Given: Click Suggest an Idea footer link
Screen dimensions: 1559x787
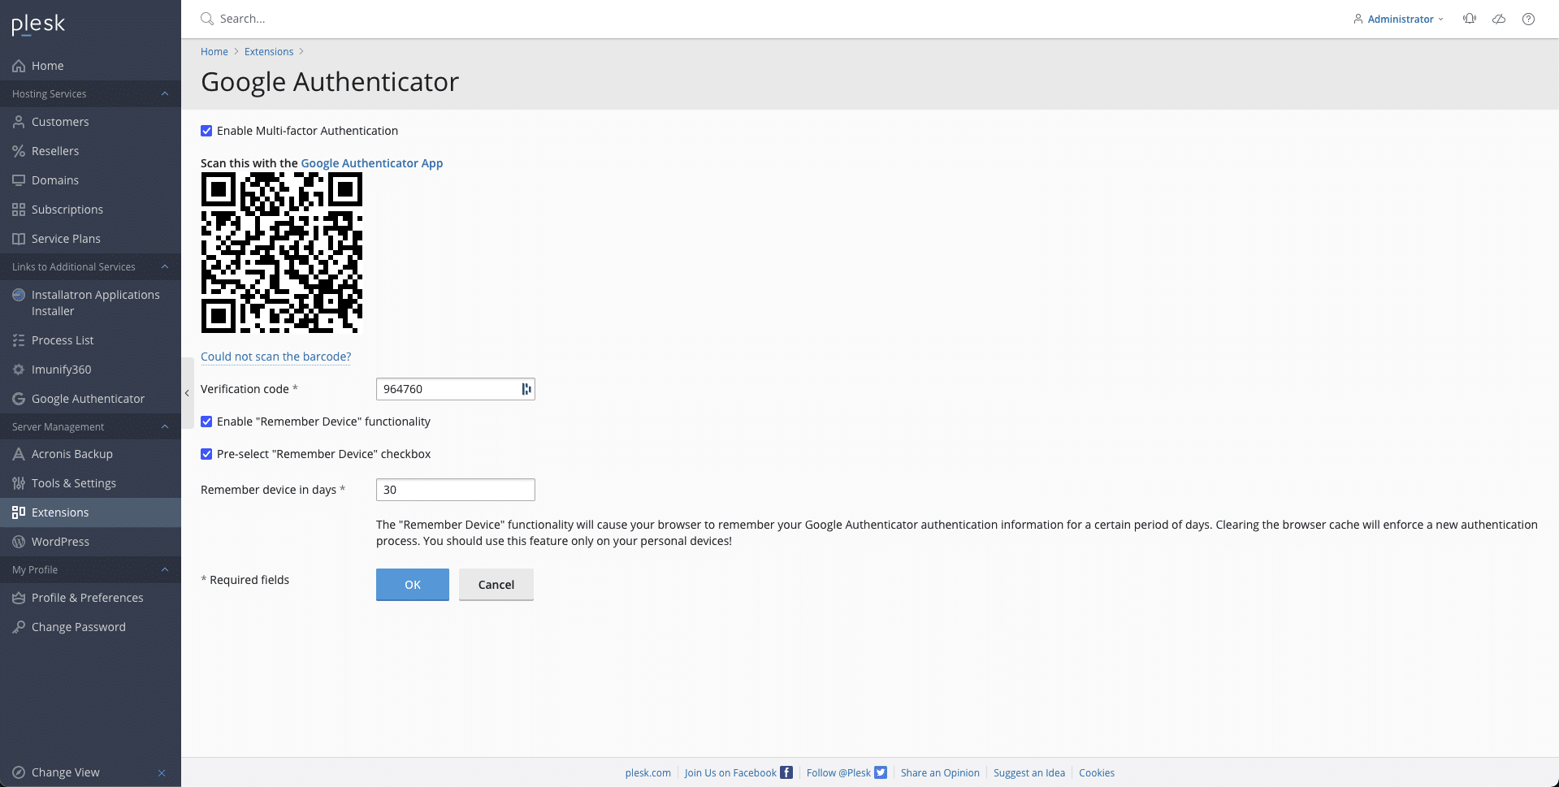Looking at the screenshot, I should coord(1029,773).
